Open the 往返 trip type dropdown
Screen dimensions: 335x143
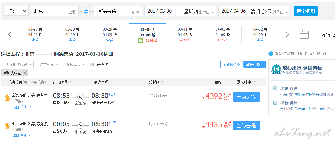17,11
